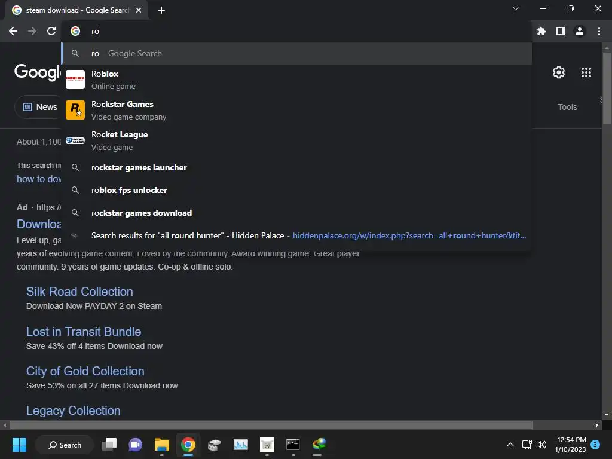Screen dimensions: 612x459
Task: Reload the current page
Action: pyautogui.click(x=51, y=31)
